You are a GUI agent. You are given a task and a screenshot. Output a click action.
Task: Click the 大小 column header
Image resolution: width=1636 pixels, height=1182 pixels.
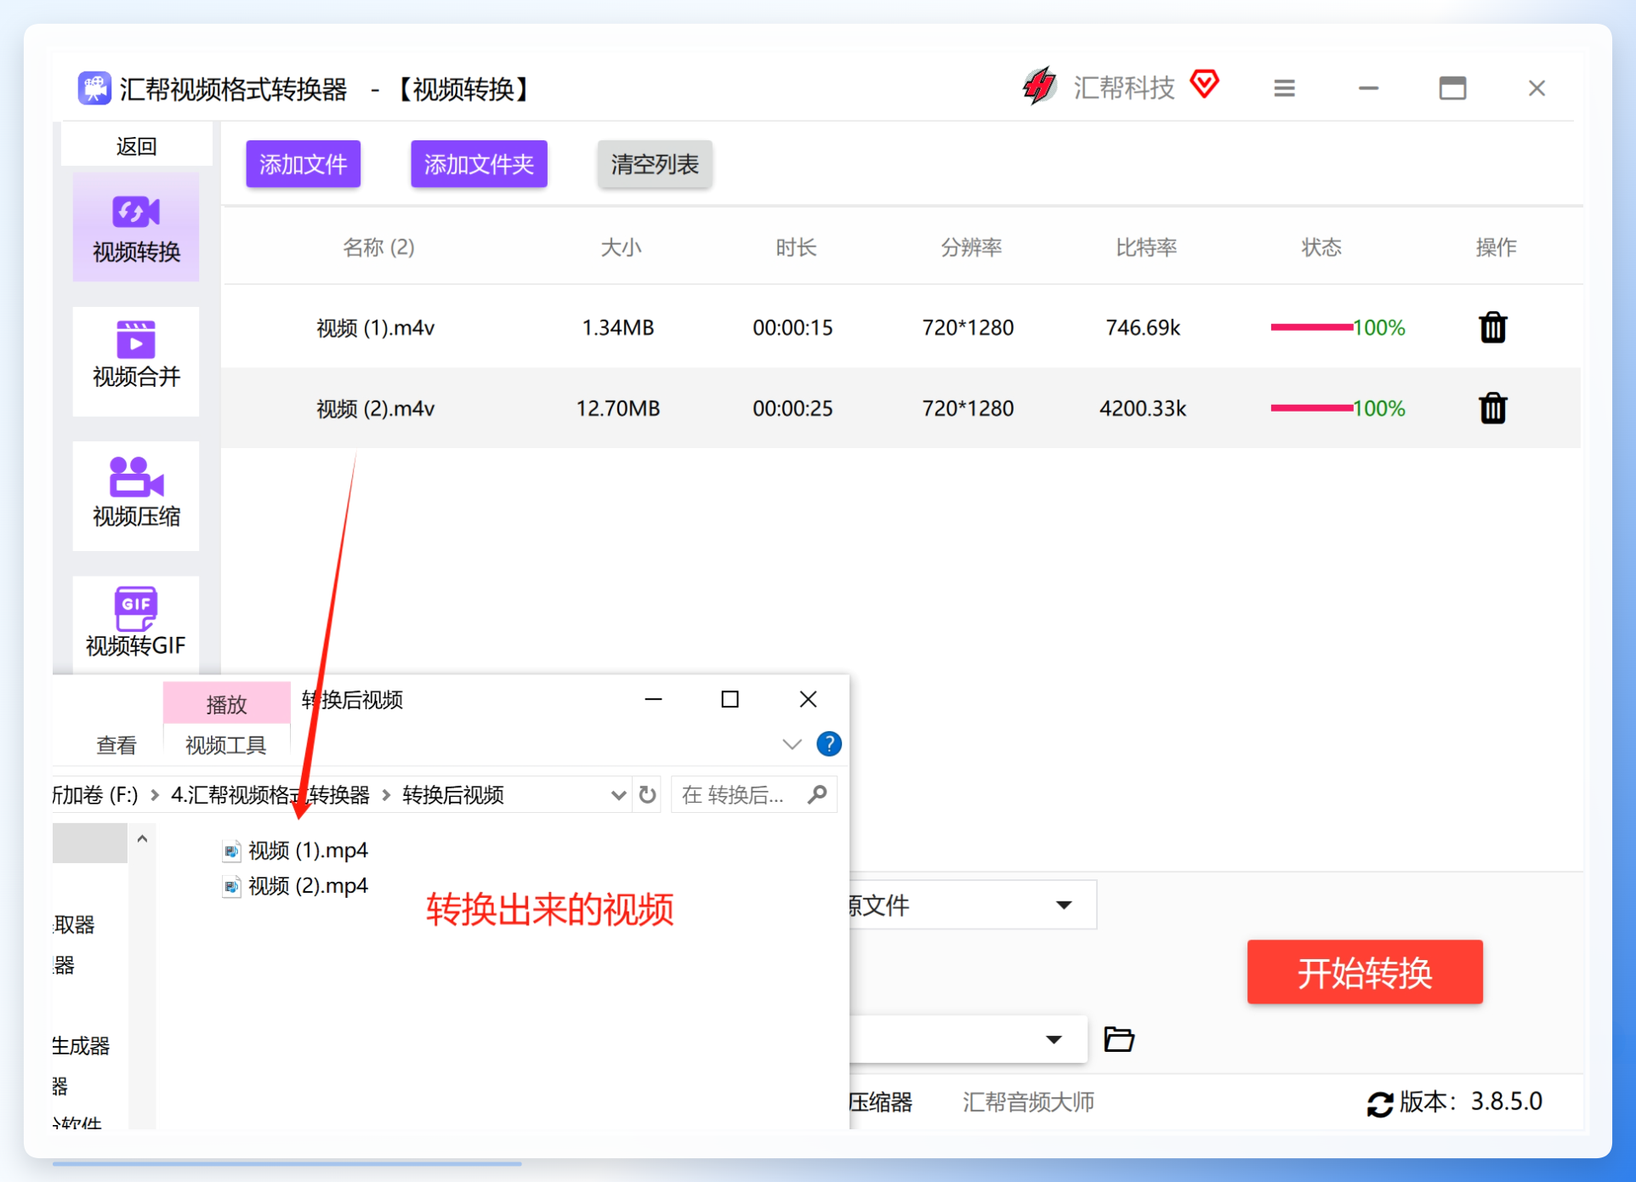click(621, 247)
